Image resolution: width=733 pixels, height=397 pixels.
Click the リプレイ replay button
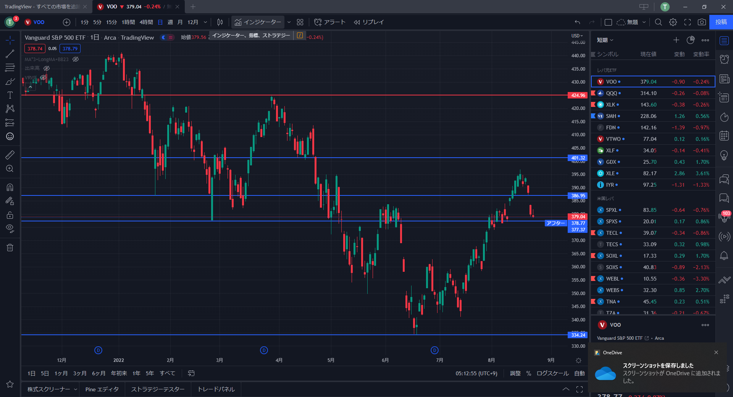point(369,22)
